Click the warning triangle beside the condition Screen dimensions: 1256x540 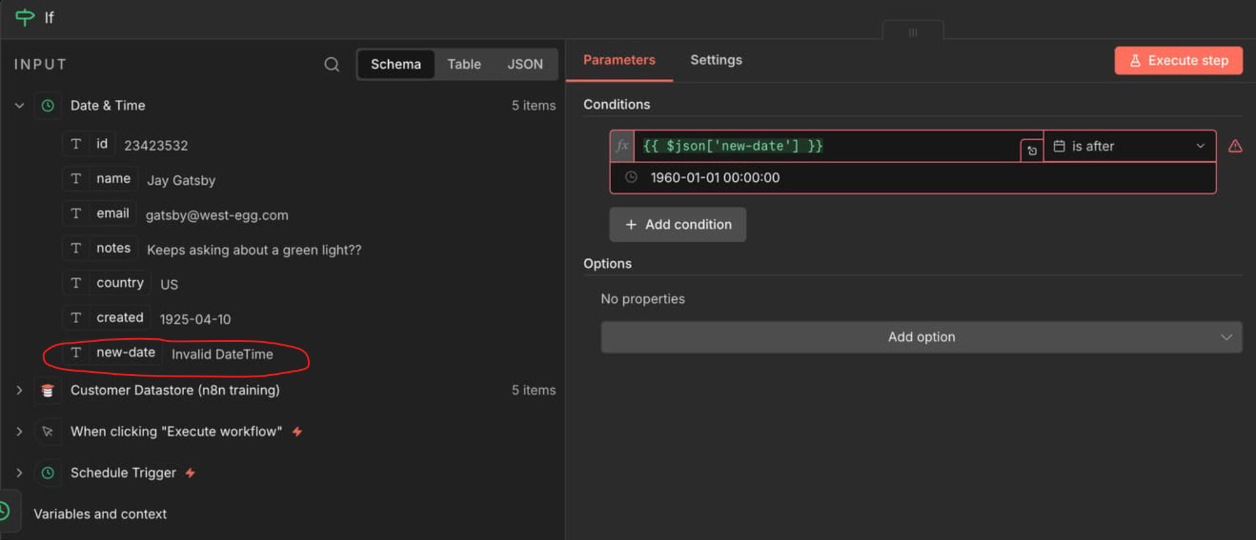tap(1235, 146)
